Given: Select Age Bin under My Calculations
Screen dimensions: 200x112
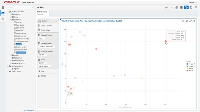Looking at the screenshot, I should (x=17, y=69).
